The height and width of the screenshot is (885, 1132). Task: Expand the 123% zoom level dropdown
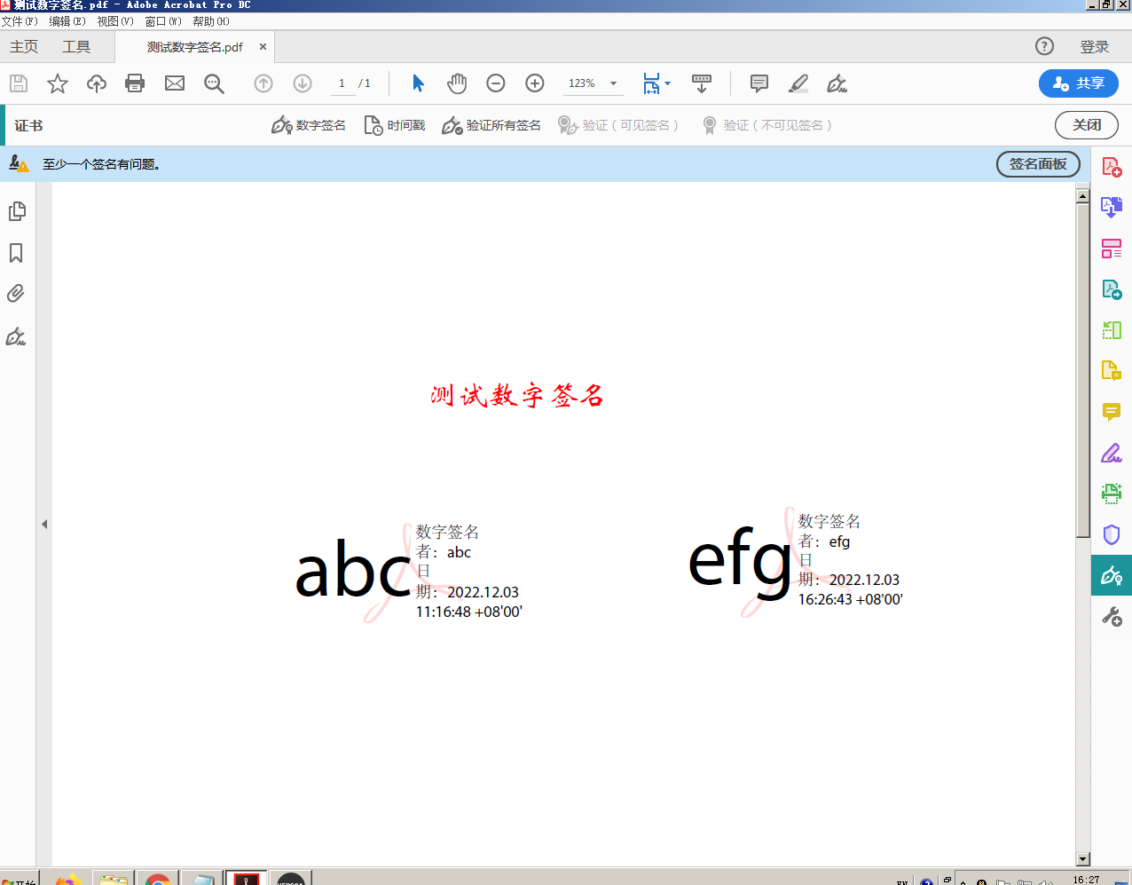(x=613, y=83)
